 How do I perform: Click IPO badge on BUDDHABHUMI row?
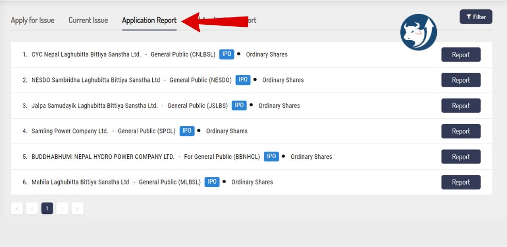(x=271, y=156)
